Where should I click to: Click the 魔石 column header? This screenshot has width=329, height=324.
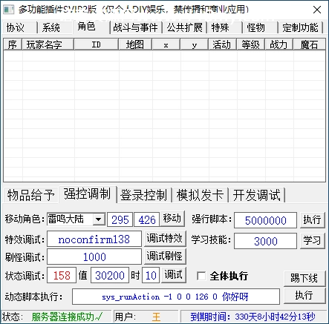tap(309, 44)
